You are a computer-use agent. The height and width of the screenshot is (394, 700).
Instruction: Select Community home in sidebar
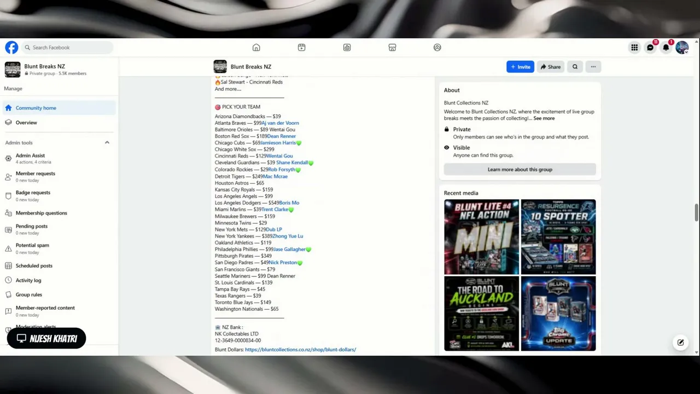(x=59, y=108)
